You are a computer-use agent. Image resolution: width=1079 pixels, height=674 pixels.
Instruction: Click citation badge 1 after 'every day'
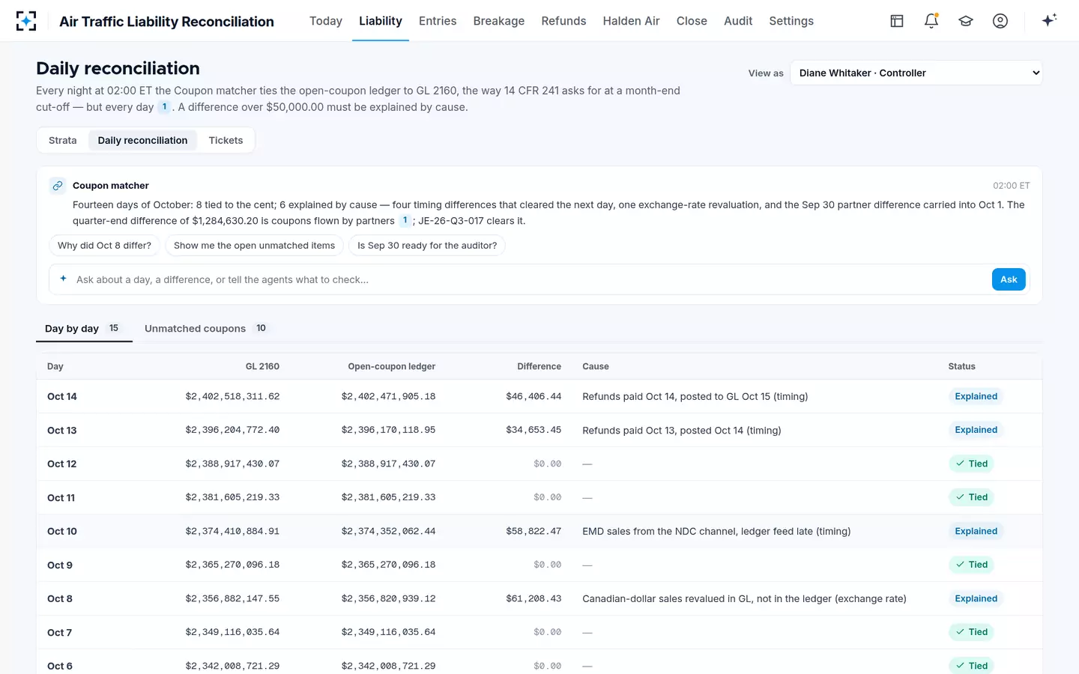click(164, 106)
